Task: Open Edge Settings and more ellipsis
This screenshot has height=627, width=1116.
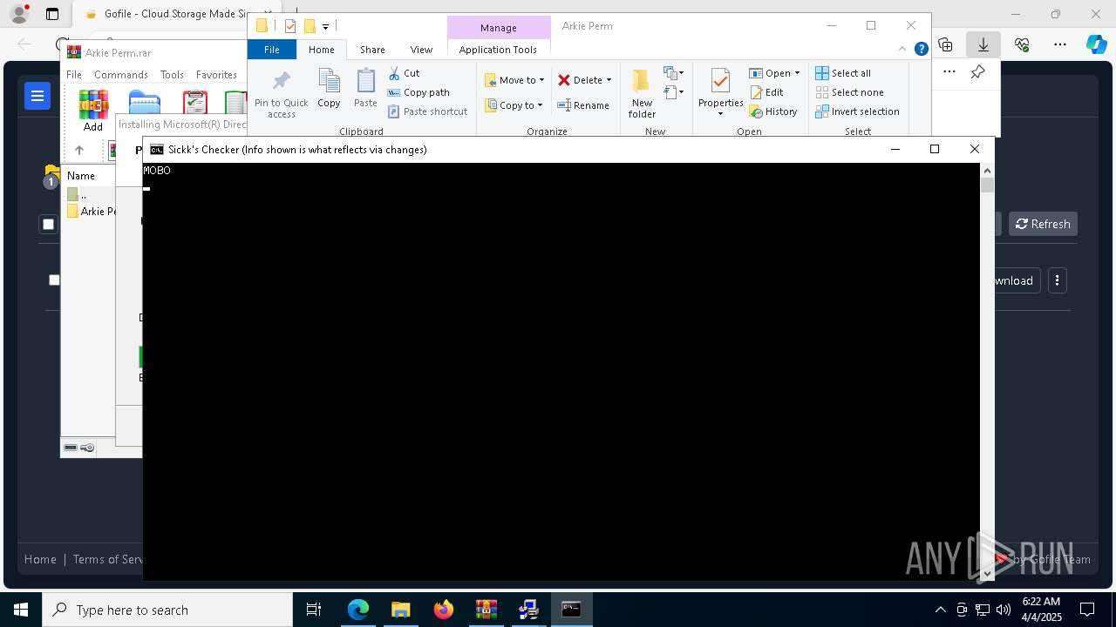Action: point(1060,44)
